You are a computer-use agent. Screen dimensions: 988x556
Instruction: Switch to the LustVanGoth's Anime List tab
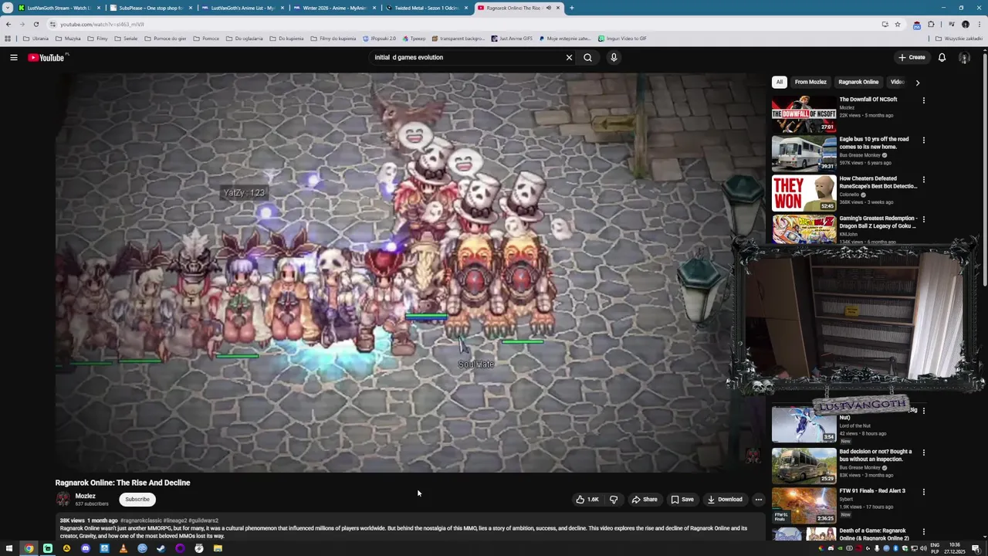242,8
